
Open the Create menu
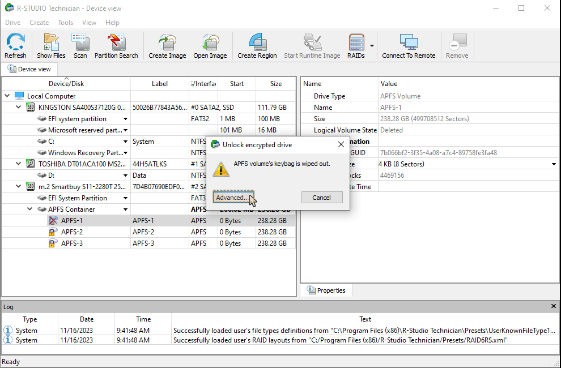(39, 23)
